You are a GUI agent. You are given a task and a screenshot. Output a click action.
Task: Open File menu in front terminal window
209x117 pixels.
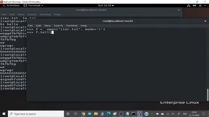coord(30,26)
